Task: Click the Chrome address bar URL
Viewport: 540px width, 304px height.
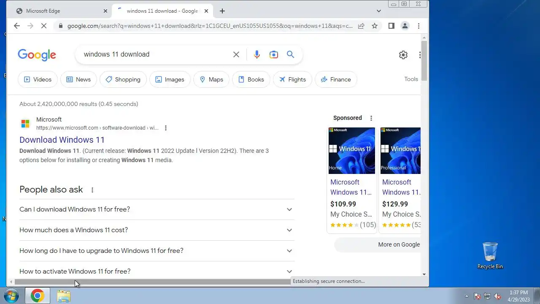Action: pos(210,26)
